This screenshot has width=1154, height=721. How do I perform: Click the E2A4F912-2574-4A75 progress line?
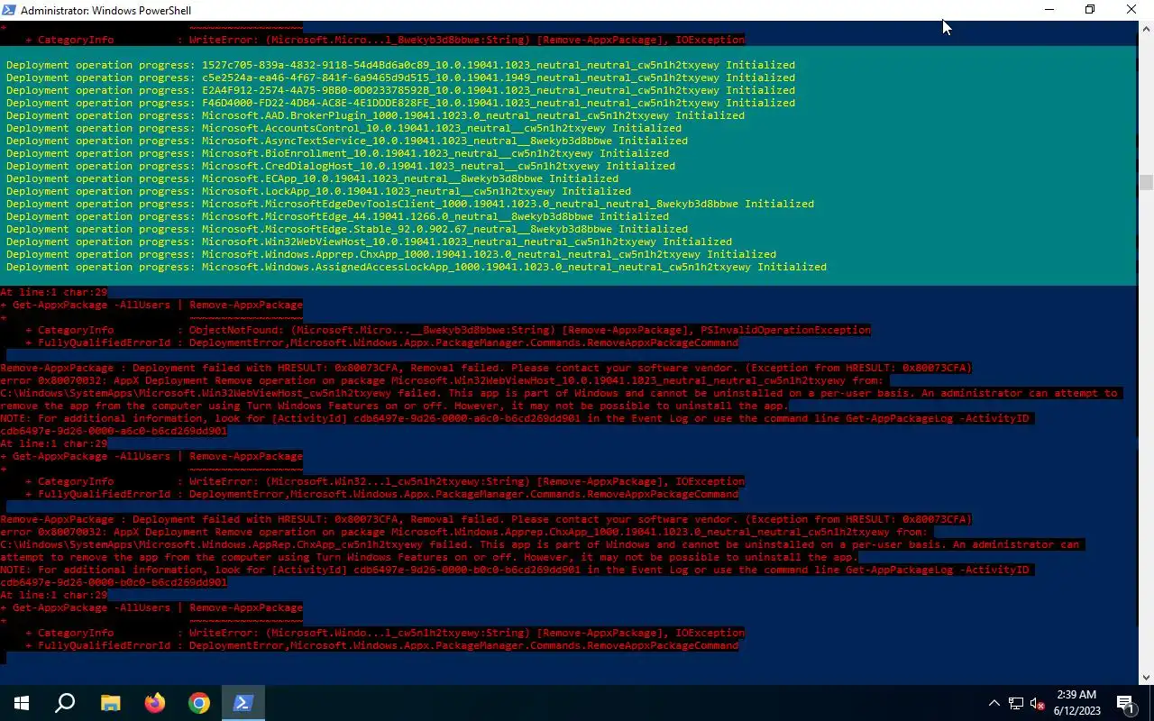400,90
